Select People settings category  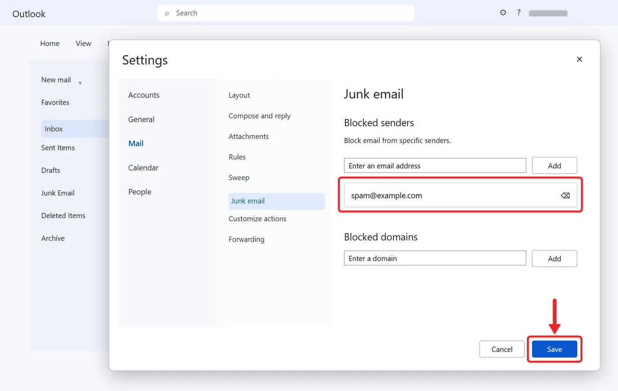[140, 192]
